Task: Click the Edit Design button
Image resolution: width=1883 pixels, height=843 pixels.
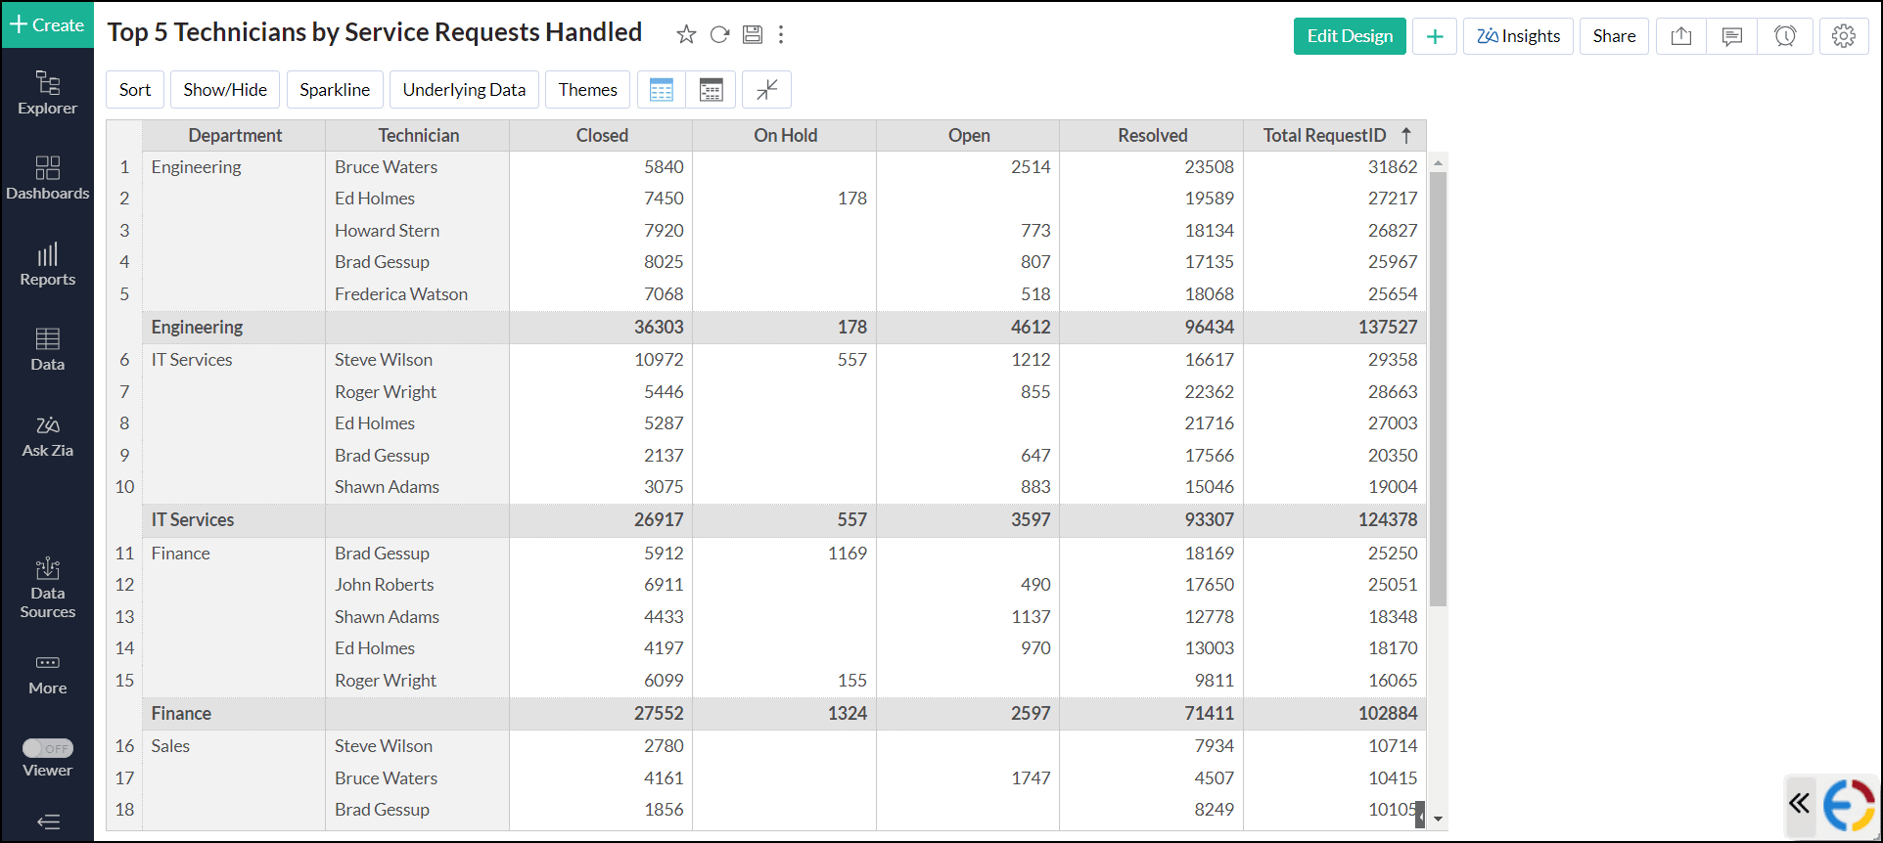Action: 1349,36
